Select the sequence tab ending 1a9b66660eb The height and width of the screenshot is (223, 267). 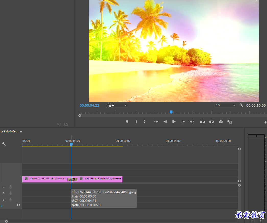8,131
